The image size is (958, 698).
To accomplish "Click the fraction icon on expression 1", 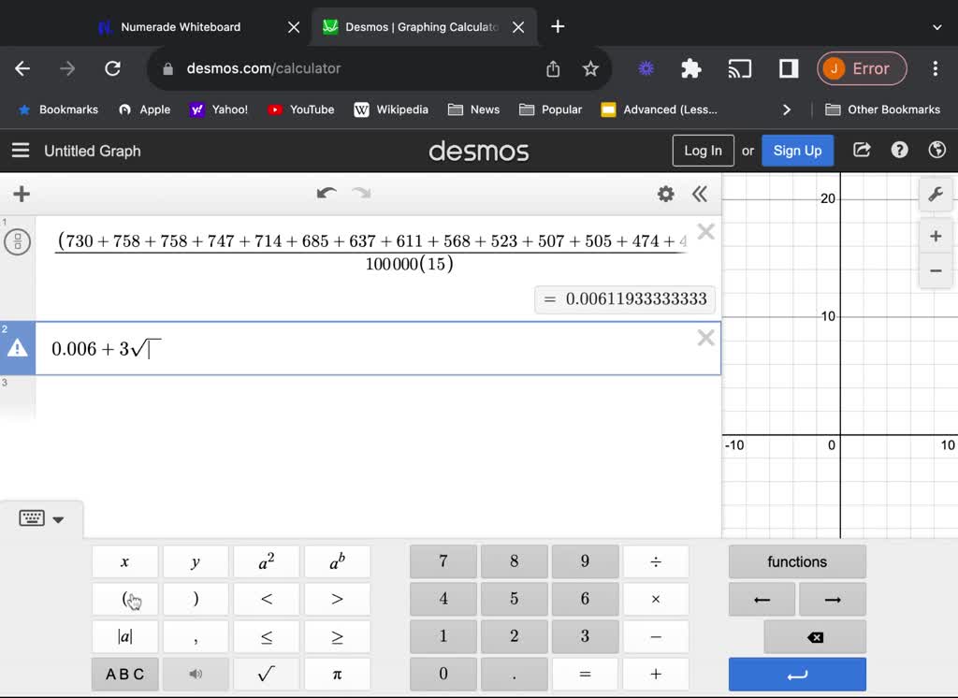I will tap(18, 242).
